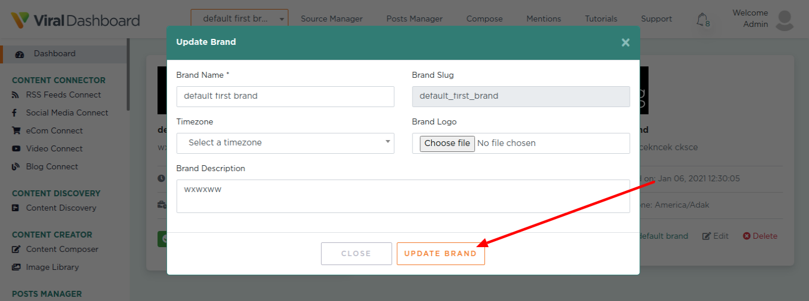
Task: Click the Content Composer pencil icon
Action: (x=16, y=250)
